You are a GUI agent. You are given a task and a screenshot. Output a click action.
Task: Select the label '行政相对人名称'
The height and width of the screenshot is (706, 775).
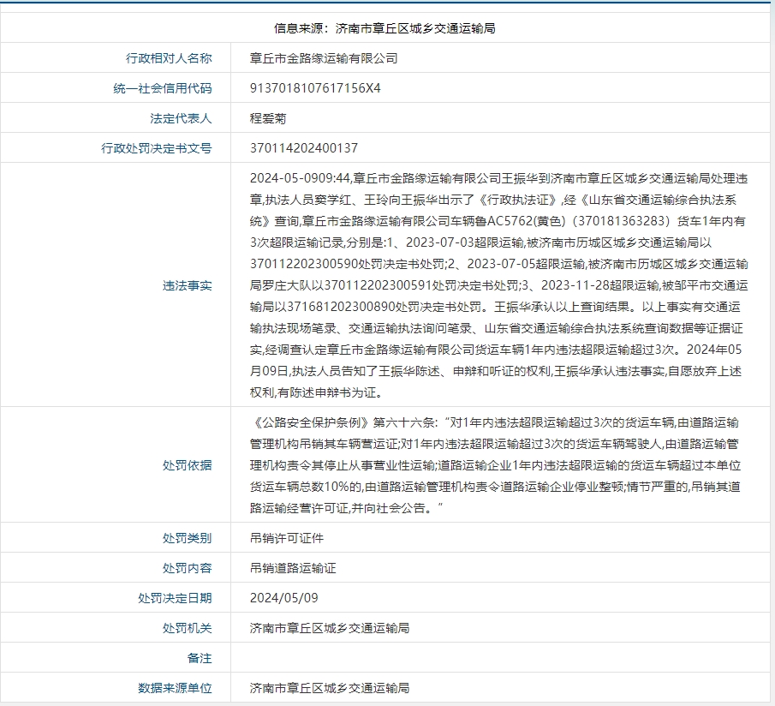[169, 58]
